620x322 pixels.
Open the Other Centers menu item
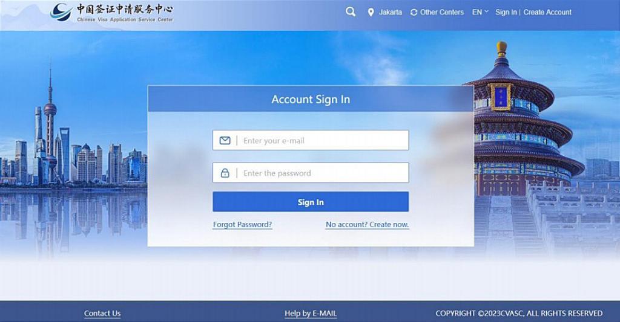coord(441,12)
